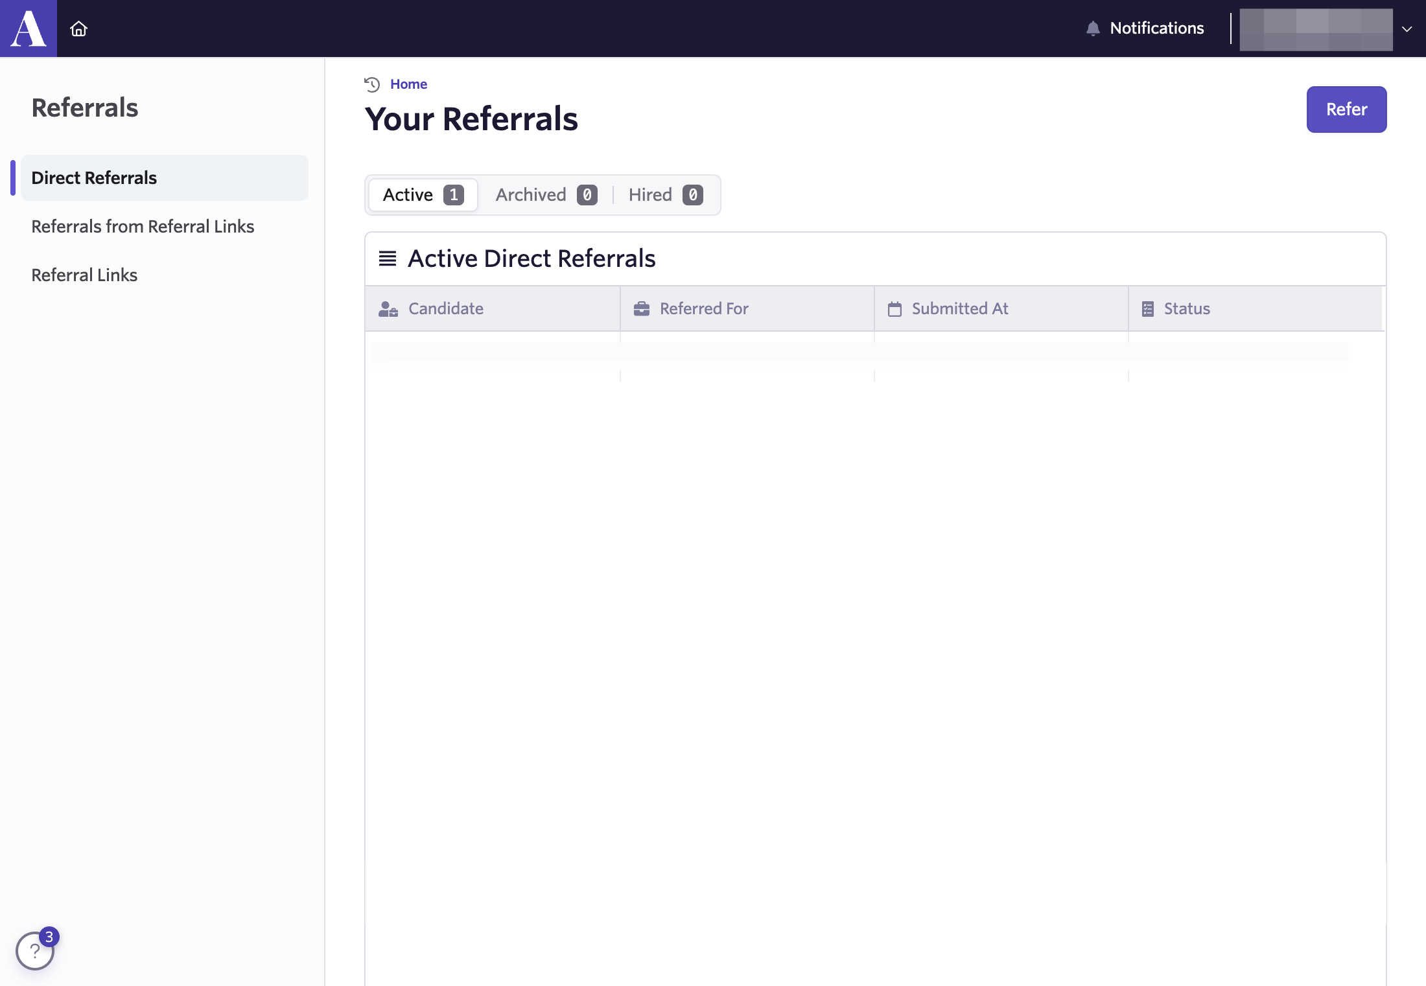
Task: Click the calendar icon for Submitted At
Action: (894, 309)
